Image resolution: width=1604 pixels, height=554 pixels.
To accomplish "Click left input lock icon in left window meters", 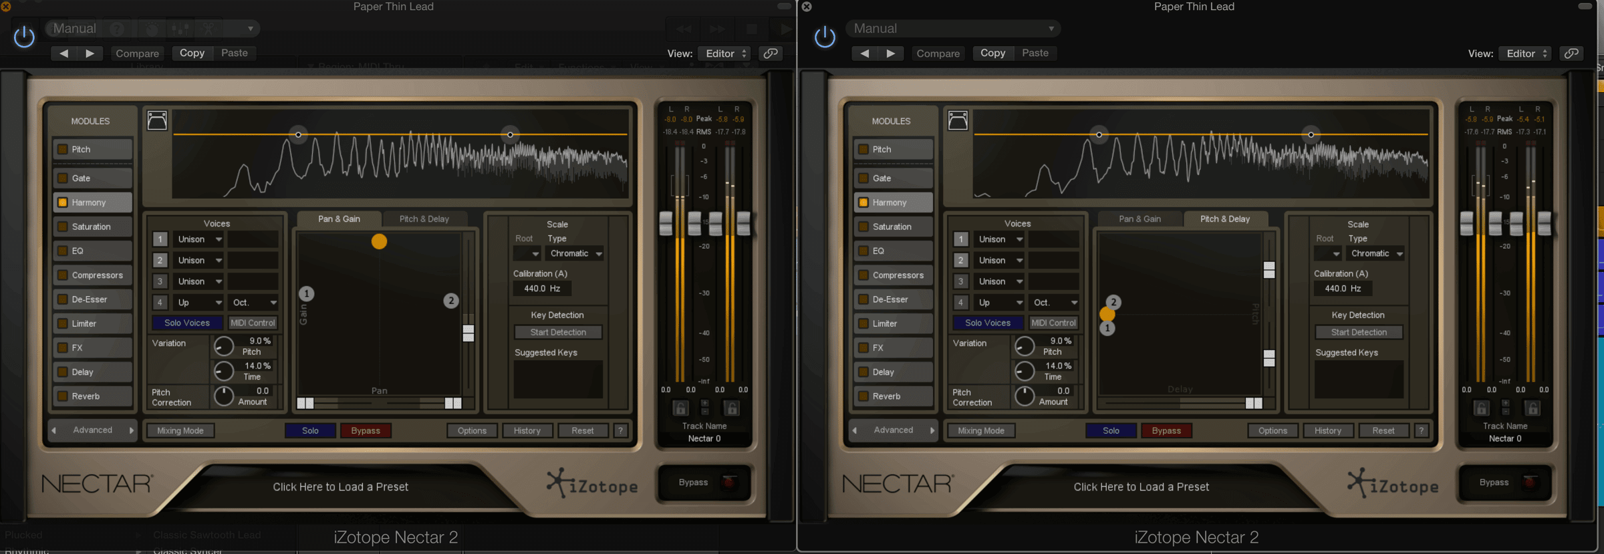I will click(x=680, y=408).
